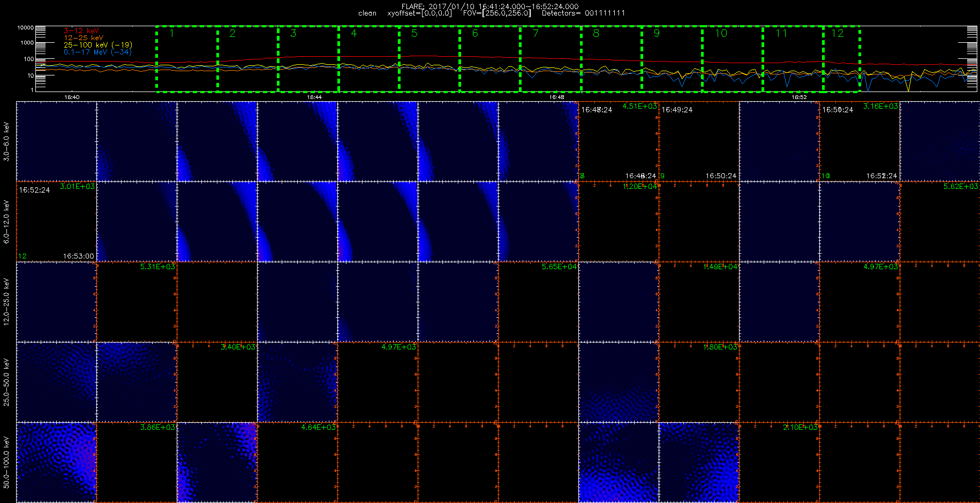The height and width of the screenshot is (503, 980).
Task: Click the 3.0-6.0 keV row label
Action: pyautogui.click(x=6, y=141)
